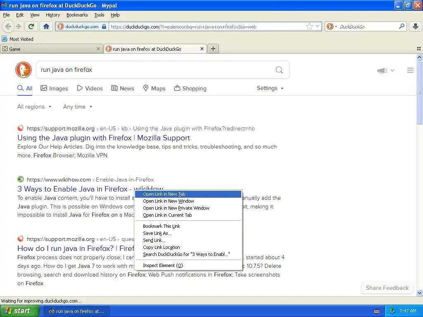This screenshot has width=423, height=317.
Task: Switch to the Images results tab
Action: click(x=54, y=88)
